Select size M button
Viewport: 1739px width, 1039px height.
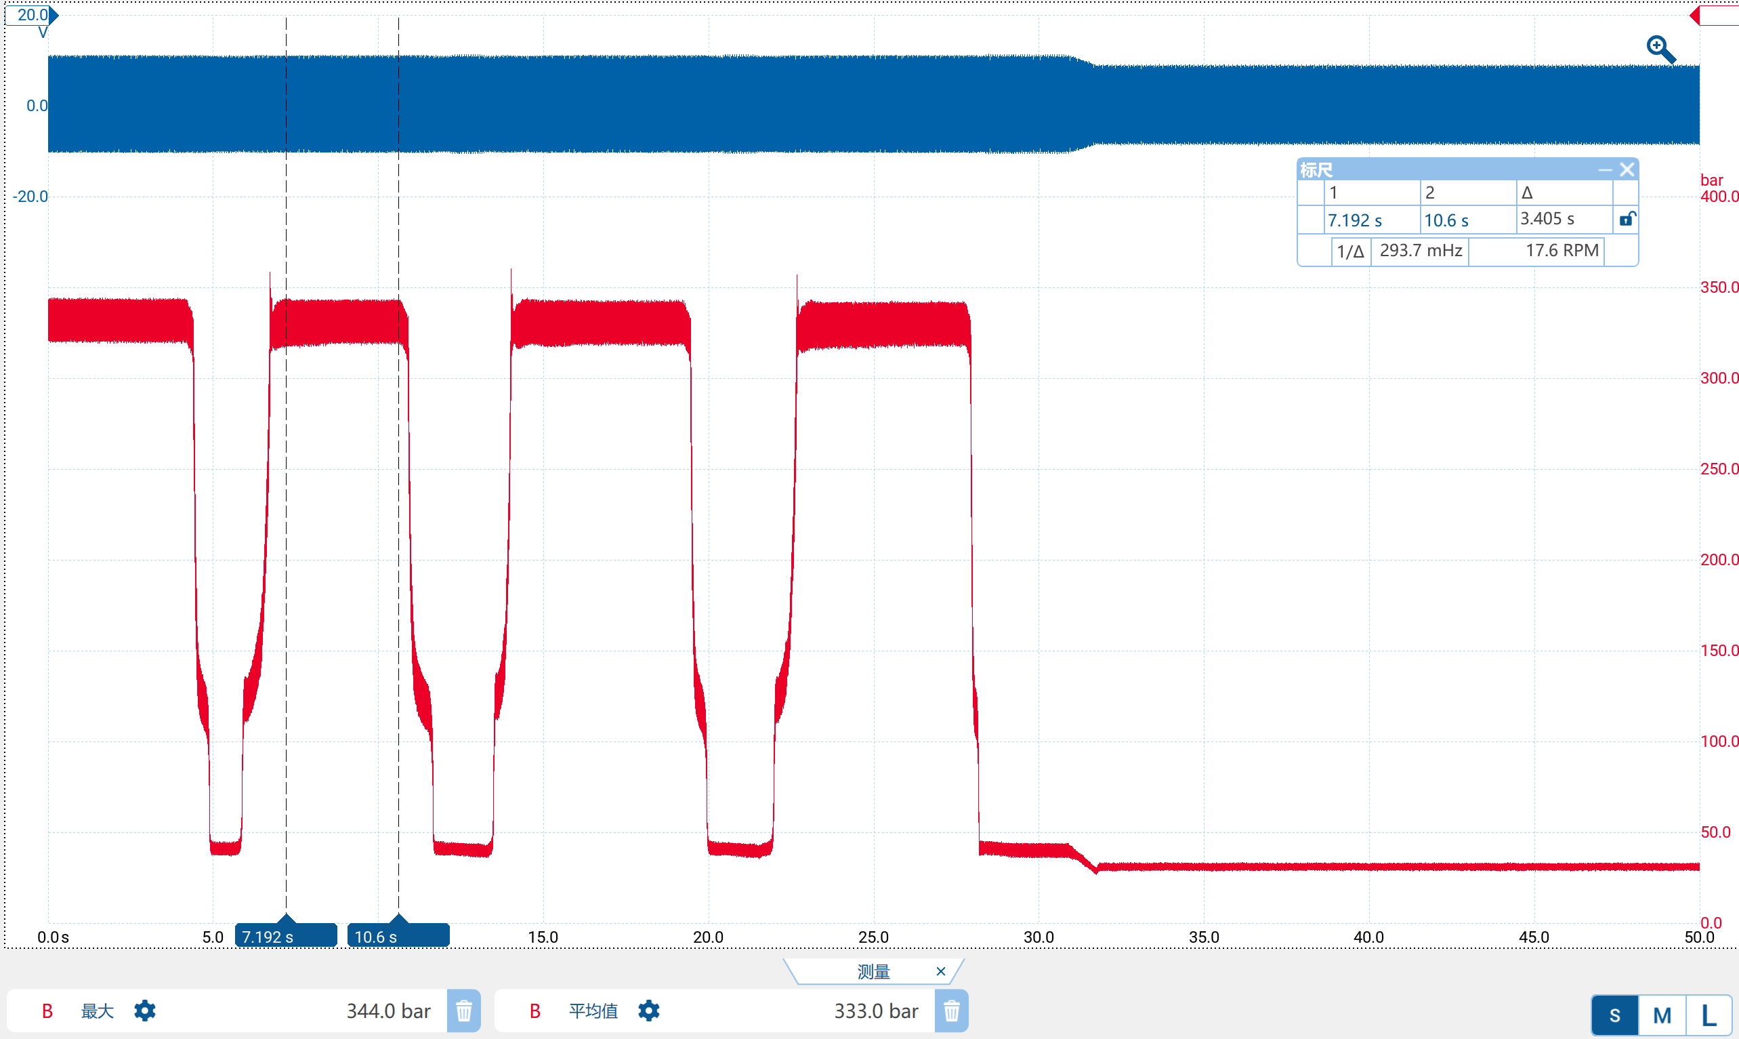pyautogui.click(x=1662, y=1015)
